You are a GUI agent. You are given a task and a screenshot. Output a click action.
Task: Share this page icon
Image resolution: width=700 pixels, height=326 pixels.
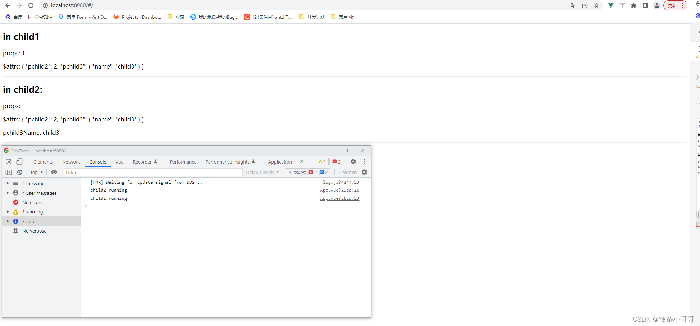585,5
